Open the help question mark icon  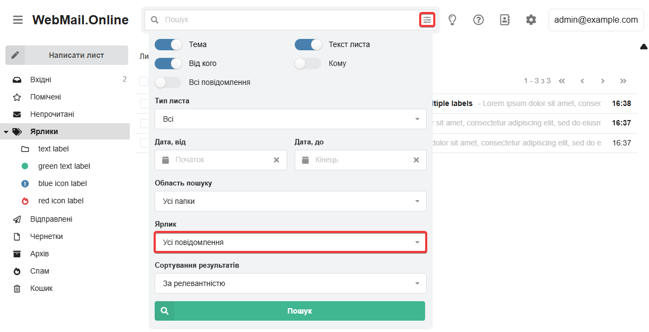(478, 20)
